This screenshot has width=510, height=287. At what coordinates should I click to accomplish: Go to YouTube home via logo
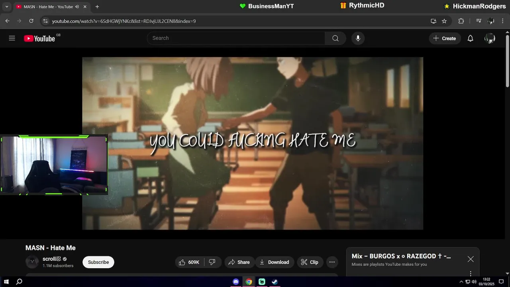pos(39,38)
